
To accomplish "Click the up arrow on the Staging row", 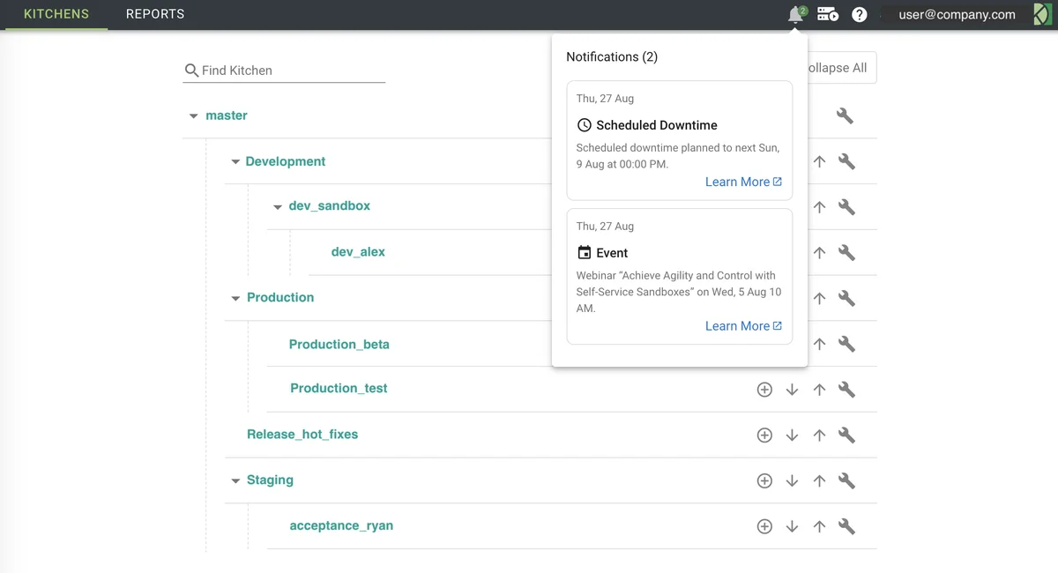I will pyautogui.click(x=819, y=481).
